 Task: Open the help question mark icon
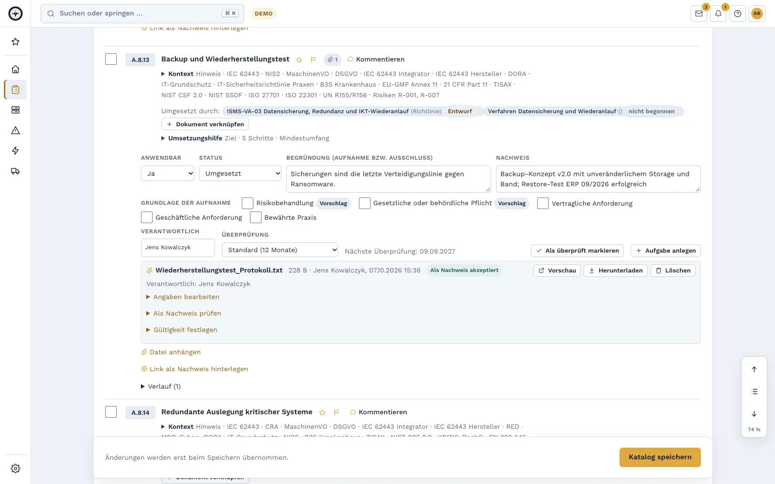(738, 14)
